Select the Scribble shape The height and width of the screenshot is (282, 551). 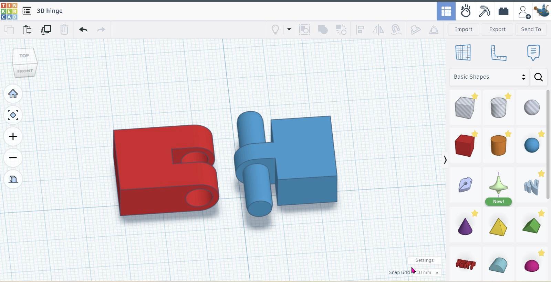[465, 185]
